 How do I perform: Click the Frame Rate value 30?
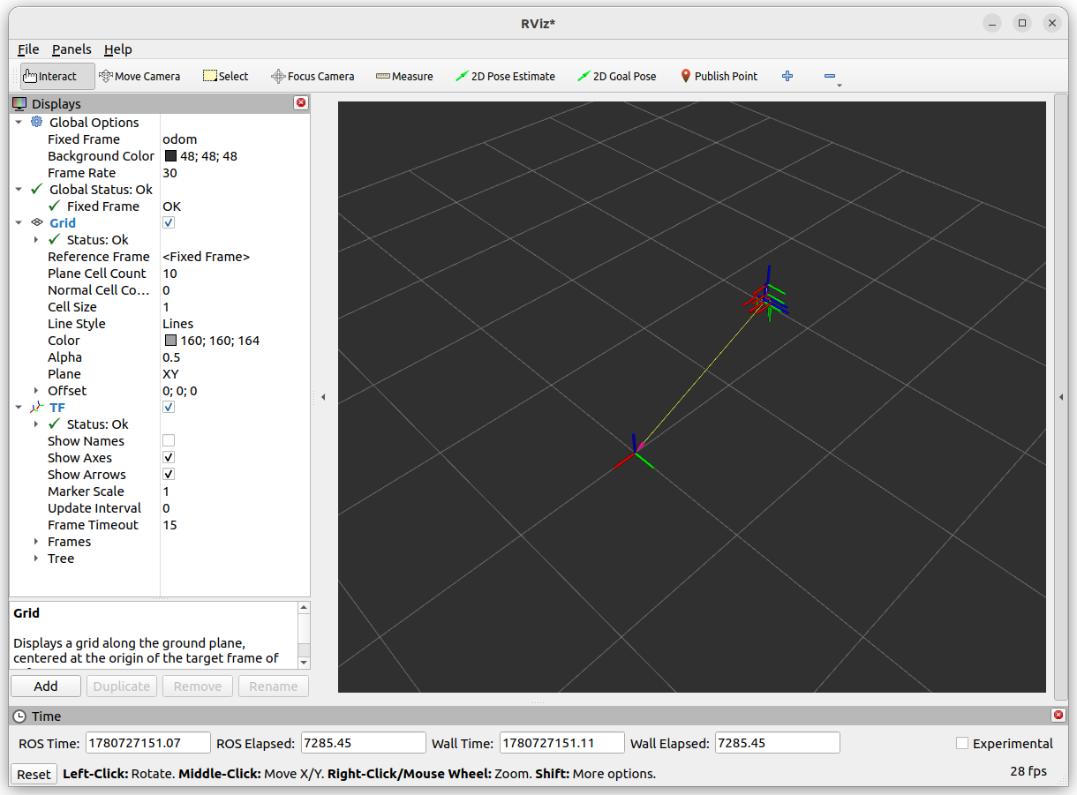click(169, 172)
